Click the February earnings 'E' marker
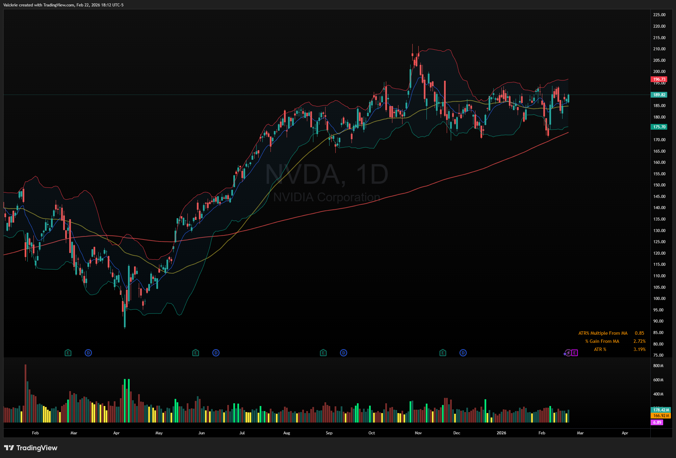 pyautogui.click(x=68, y=353)
